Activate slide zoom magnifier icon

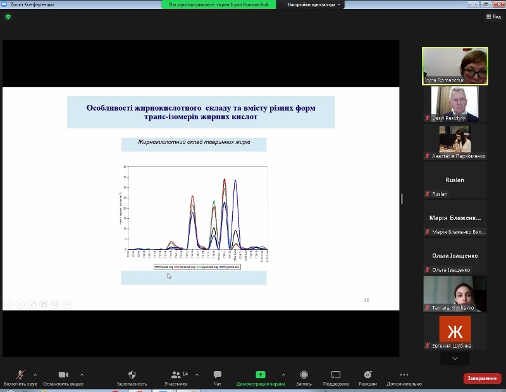click(56, 304)
